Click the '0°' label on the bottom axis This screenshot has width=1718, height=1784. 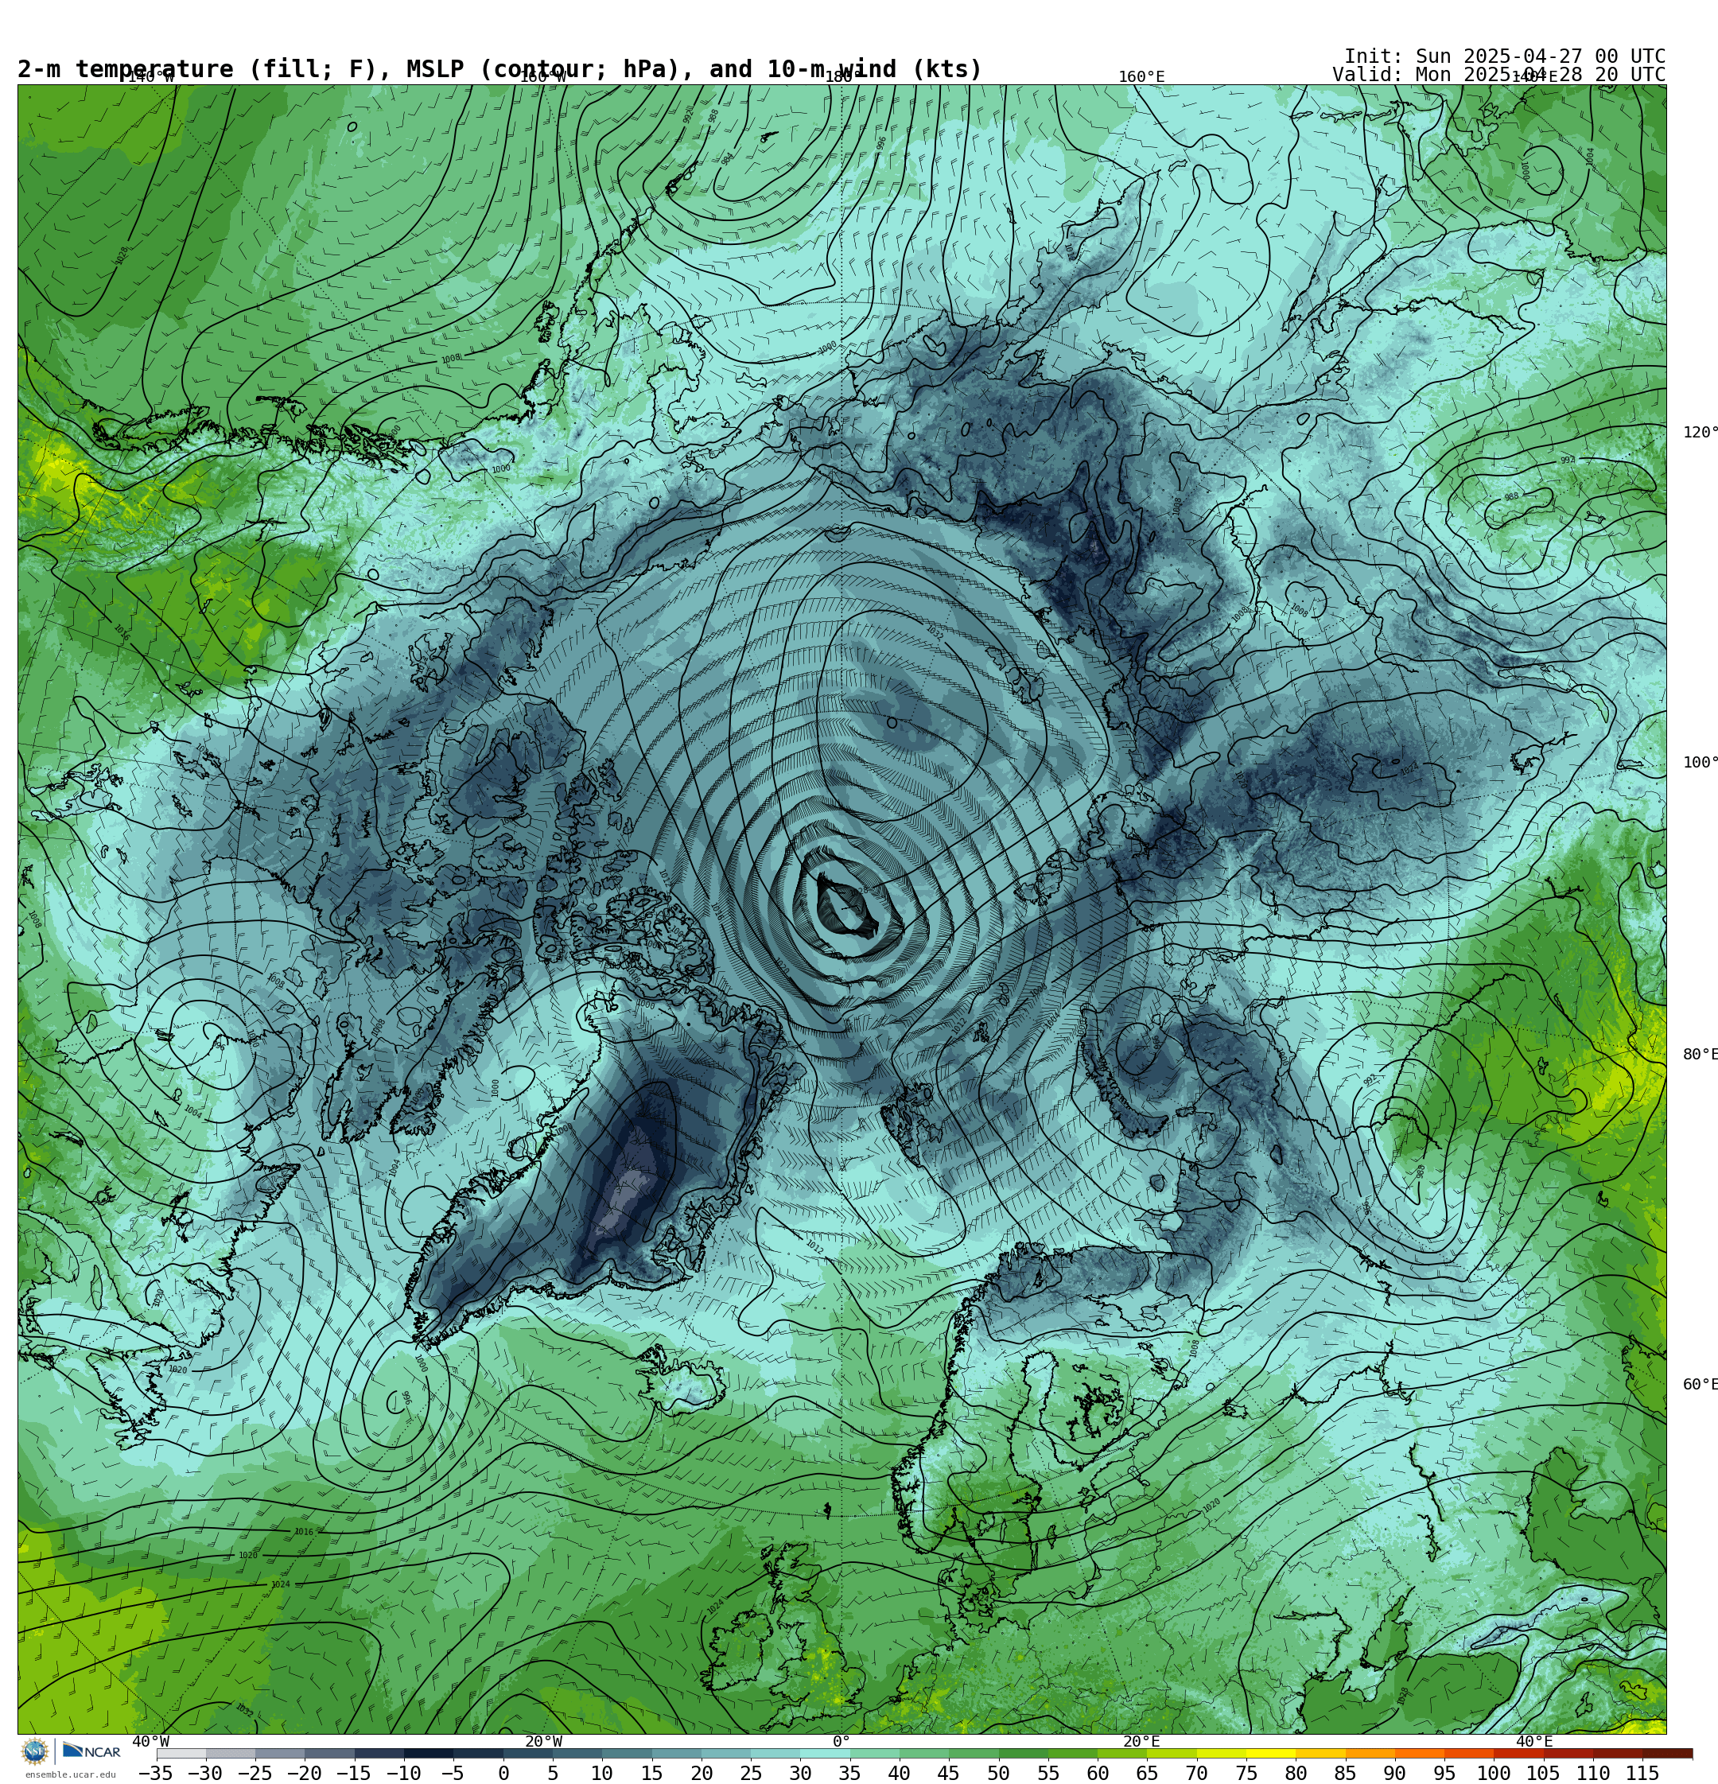841,1741
